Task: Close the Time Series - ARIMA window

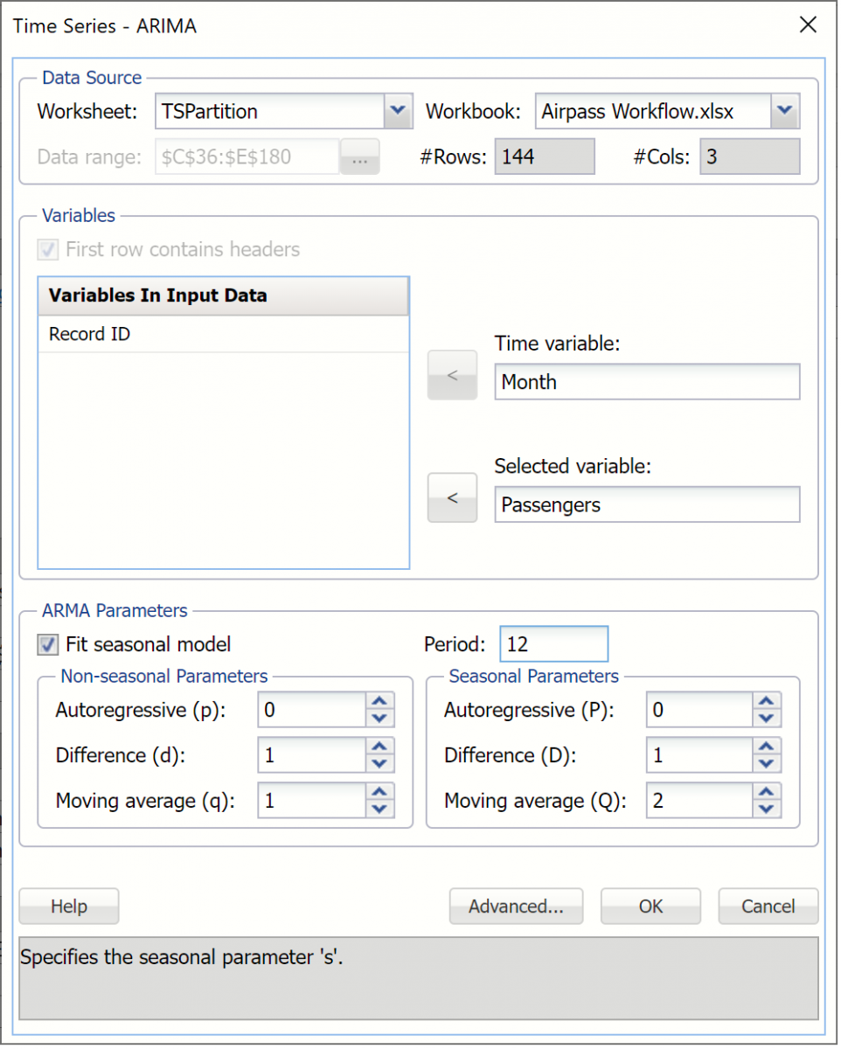Action: pos(808,25)
